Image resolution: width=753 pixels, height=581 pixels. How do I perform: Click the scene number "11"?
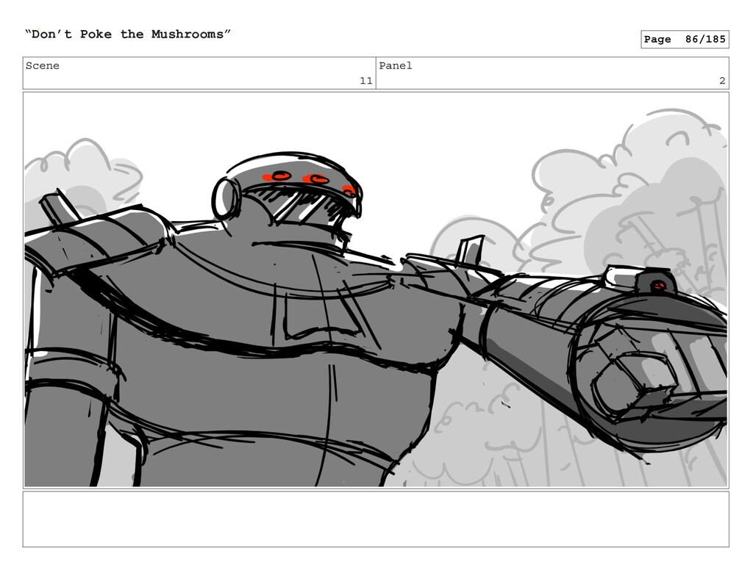[366, 81]
